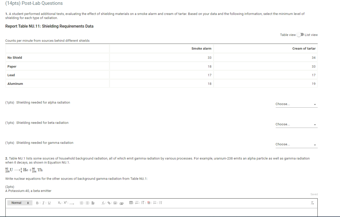Toggle underline formatting in the editor
The width and height of the screenshot is (340, 217).
coord(49,203)
